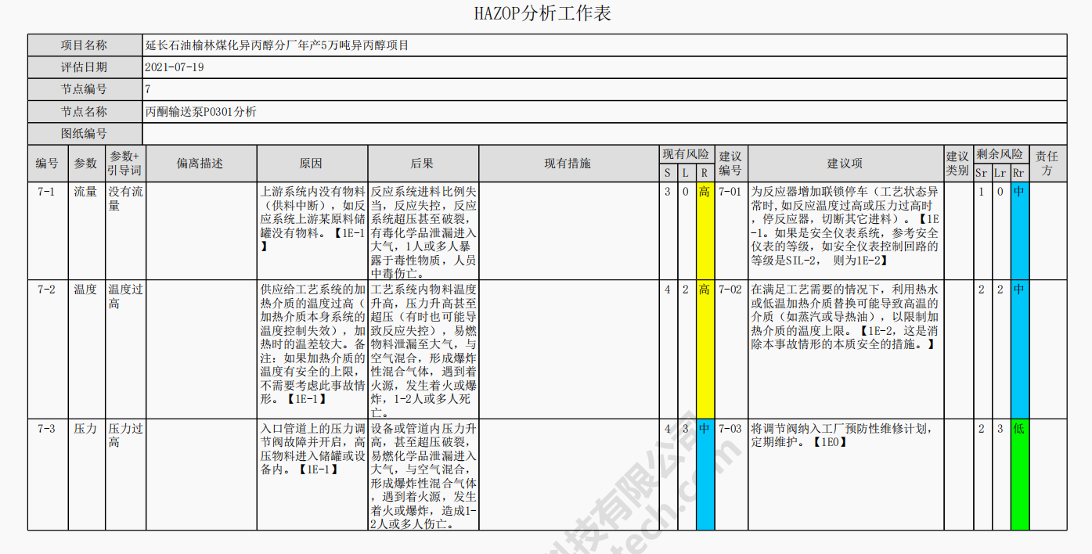Click the 参数+引导词 column header
The width and height of the screenshot is (1092, 554).
pyautogui.click(x=125, y=164)
